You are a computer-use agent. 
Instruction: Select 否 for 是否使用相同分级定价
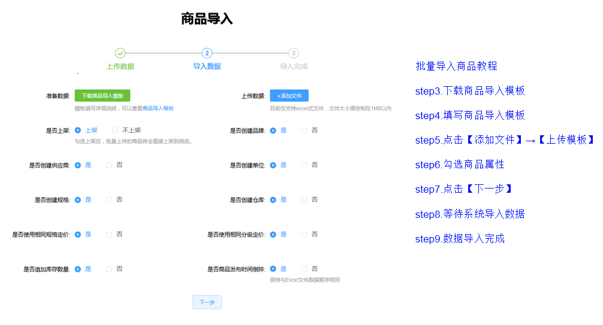[x=304, y=235]
